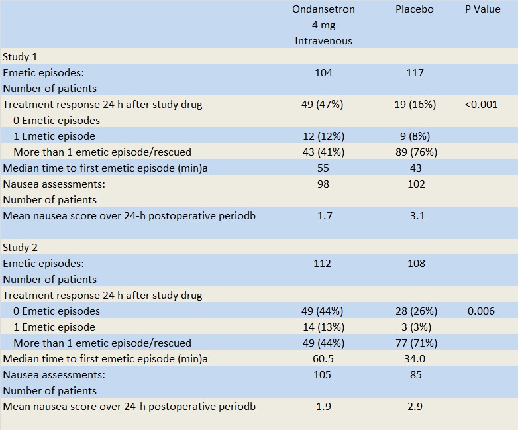The width and height of the screenshot is (518, 430).
Task: Click the 89 (76%) placebo cell
Action: [x=415, y=152]
